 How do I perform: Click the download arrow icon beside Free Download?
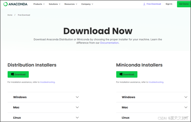[x=144, y=4]
